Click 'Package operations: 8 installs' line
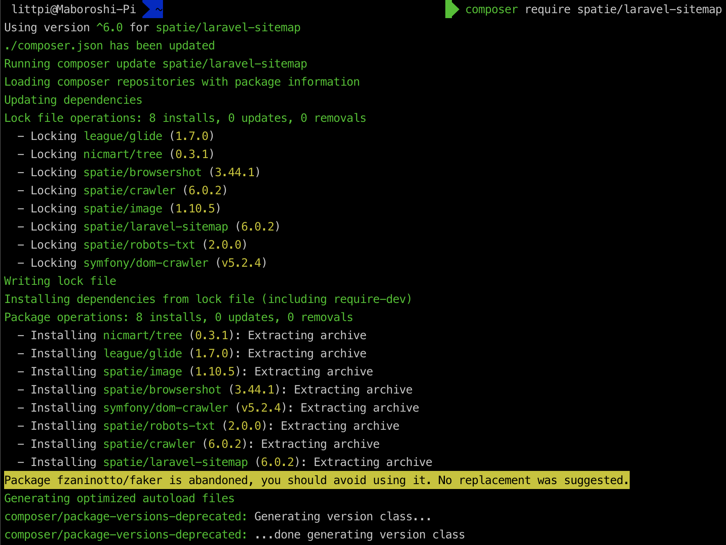 point(179,317)
